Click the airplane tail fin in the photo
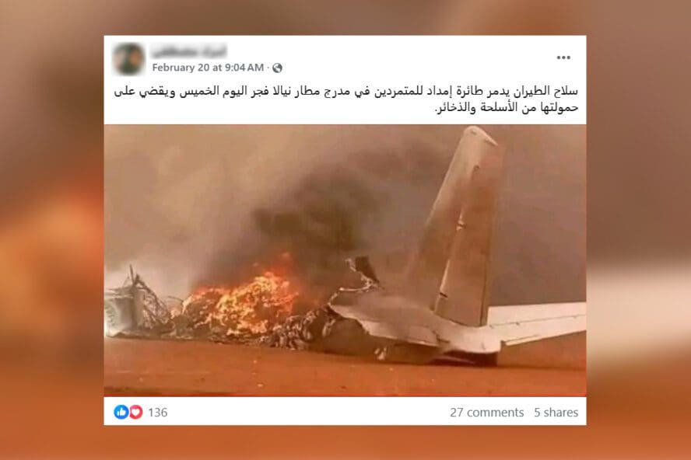This screenshot has width=691, height=460. (x=461, y=225)
